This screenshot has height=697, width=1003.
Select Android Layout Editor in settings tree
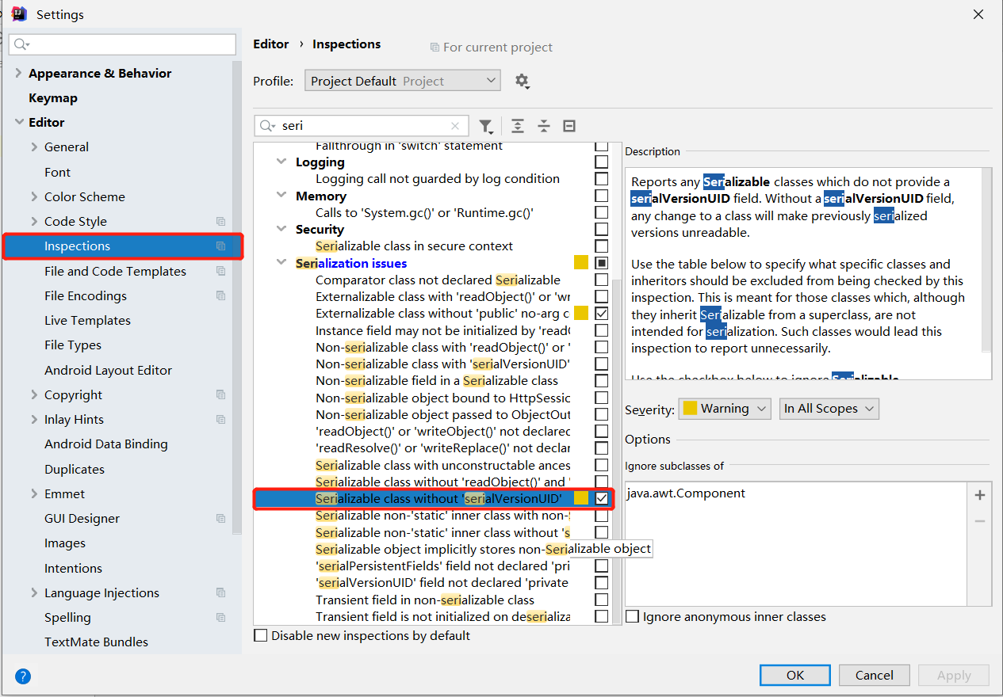point(108,370)
